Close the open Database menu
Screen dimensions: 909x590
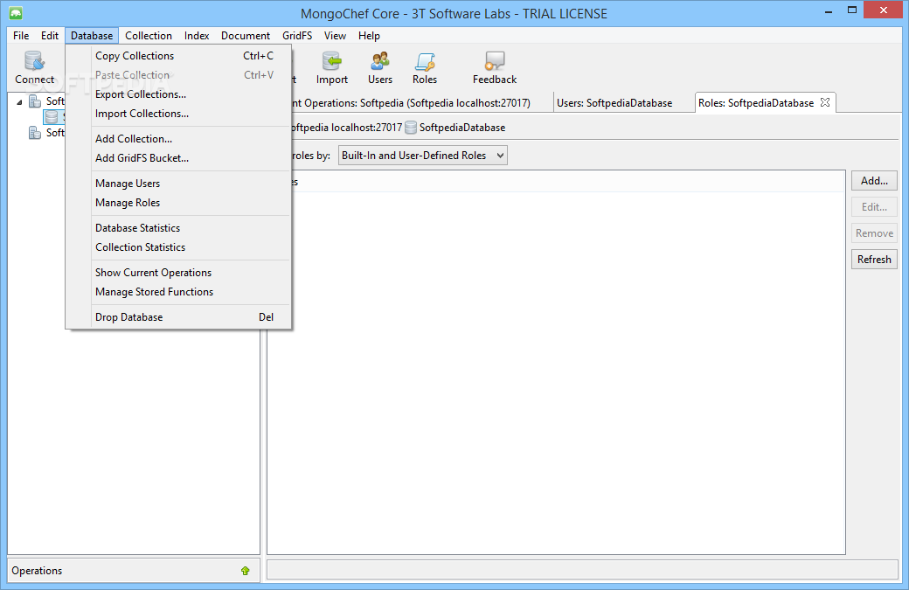92,35
